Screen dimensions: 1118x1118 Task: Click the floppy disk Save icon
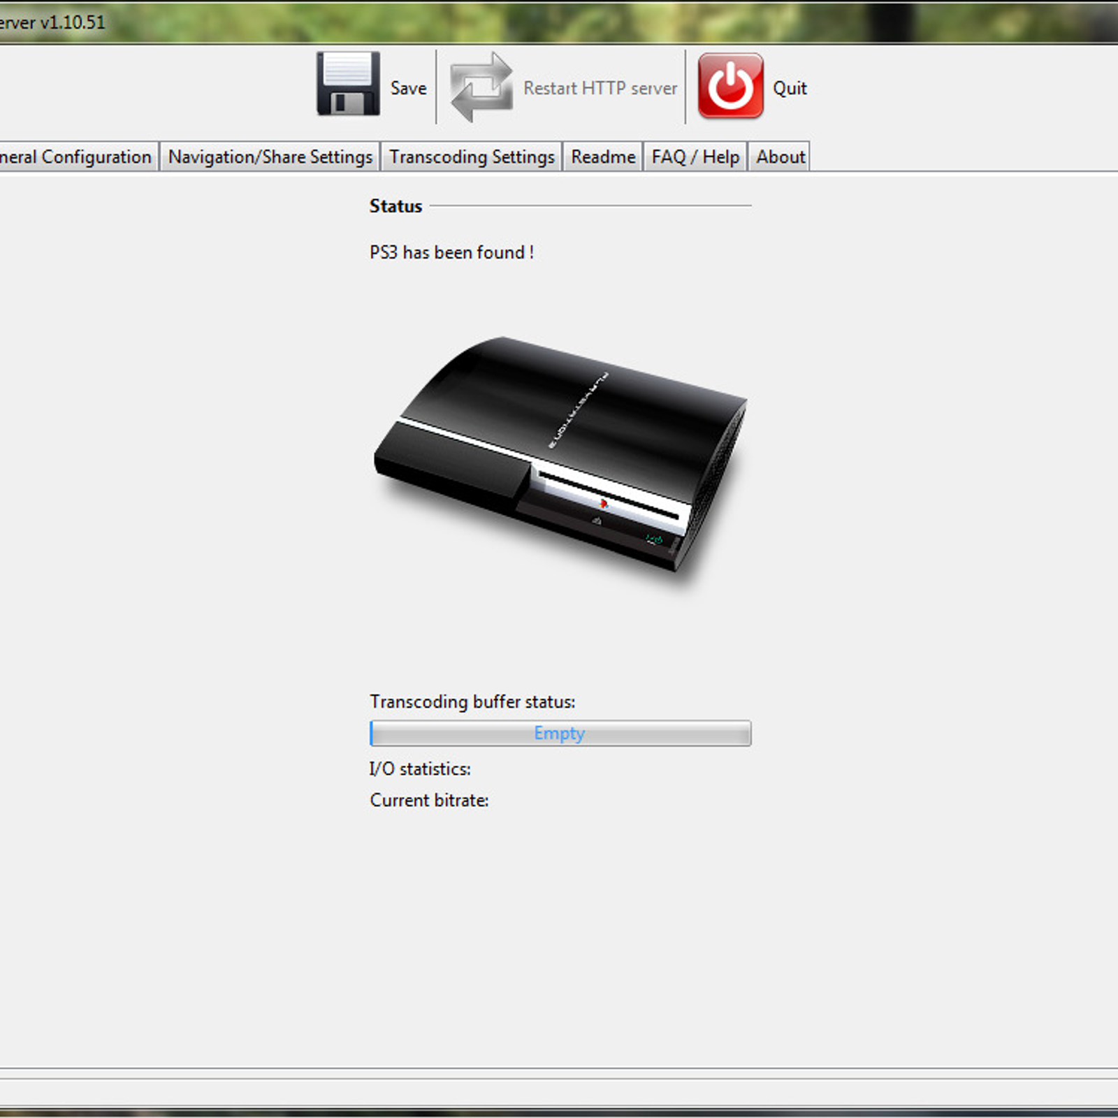click(x=348, y=84)
